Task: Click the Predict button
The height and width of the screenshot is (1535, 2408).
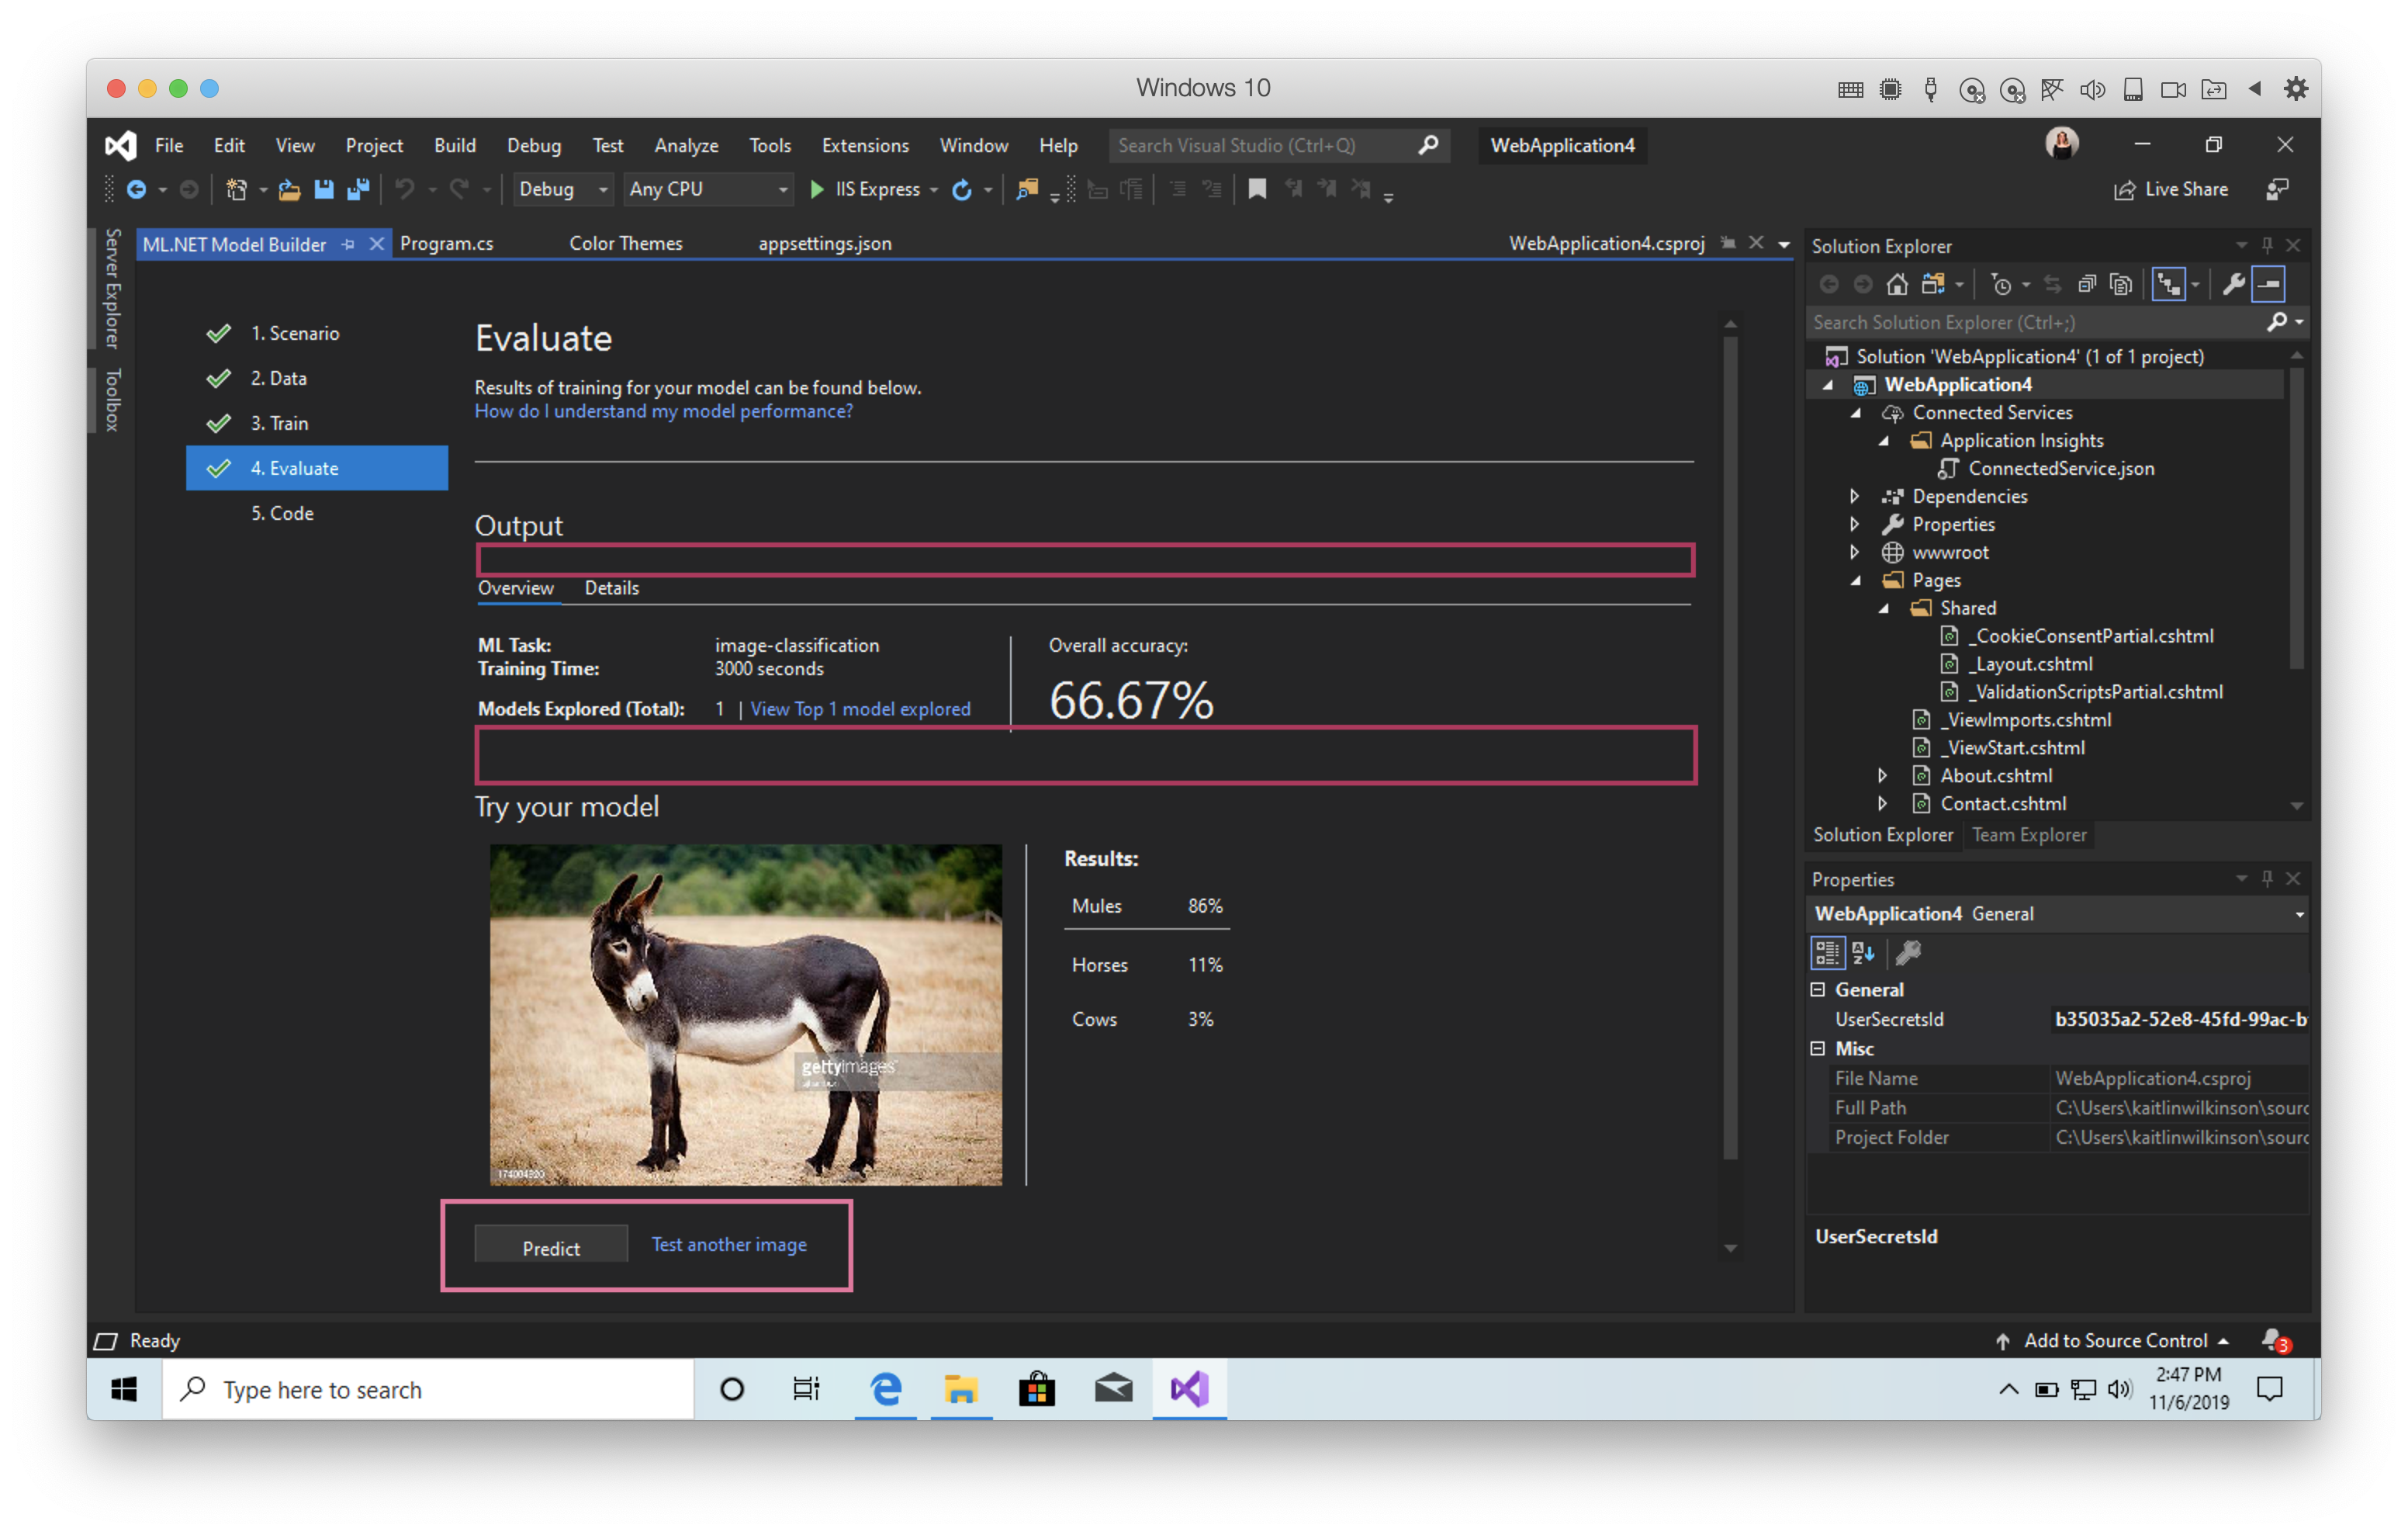Action: 550,1247
